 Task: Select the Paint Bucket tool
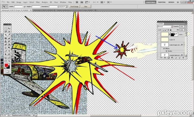(9, 44)
